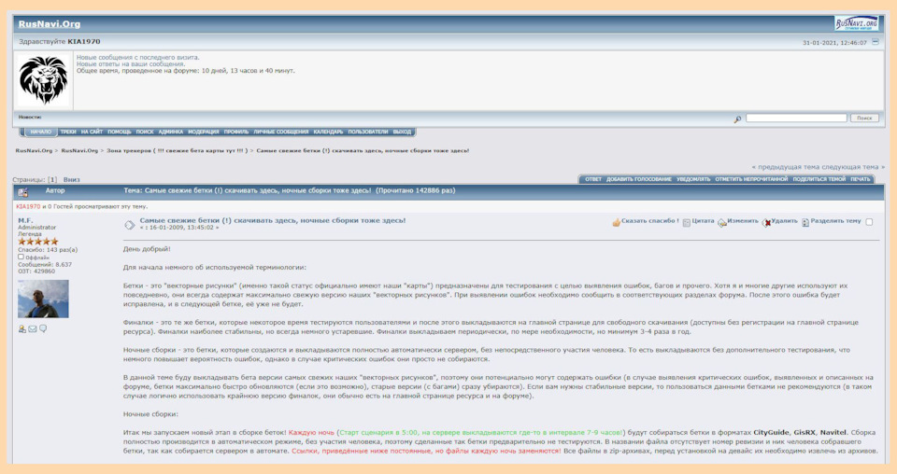Image resolution: width=897 pixels, height=474 pixels.
Task: Click the Поиск search button
Action: [864, 118]
